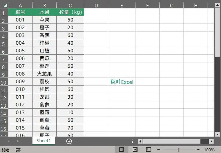Image resolution: width=221 pixels, height=153 pixels.
Task: Select row 5 header
Action: [x=4, y=43]
